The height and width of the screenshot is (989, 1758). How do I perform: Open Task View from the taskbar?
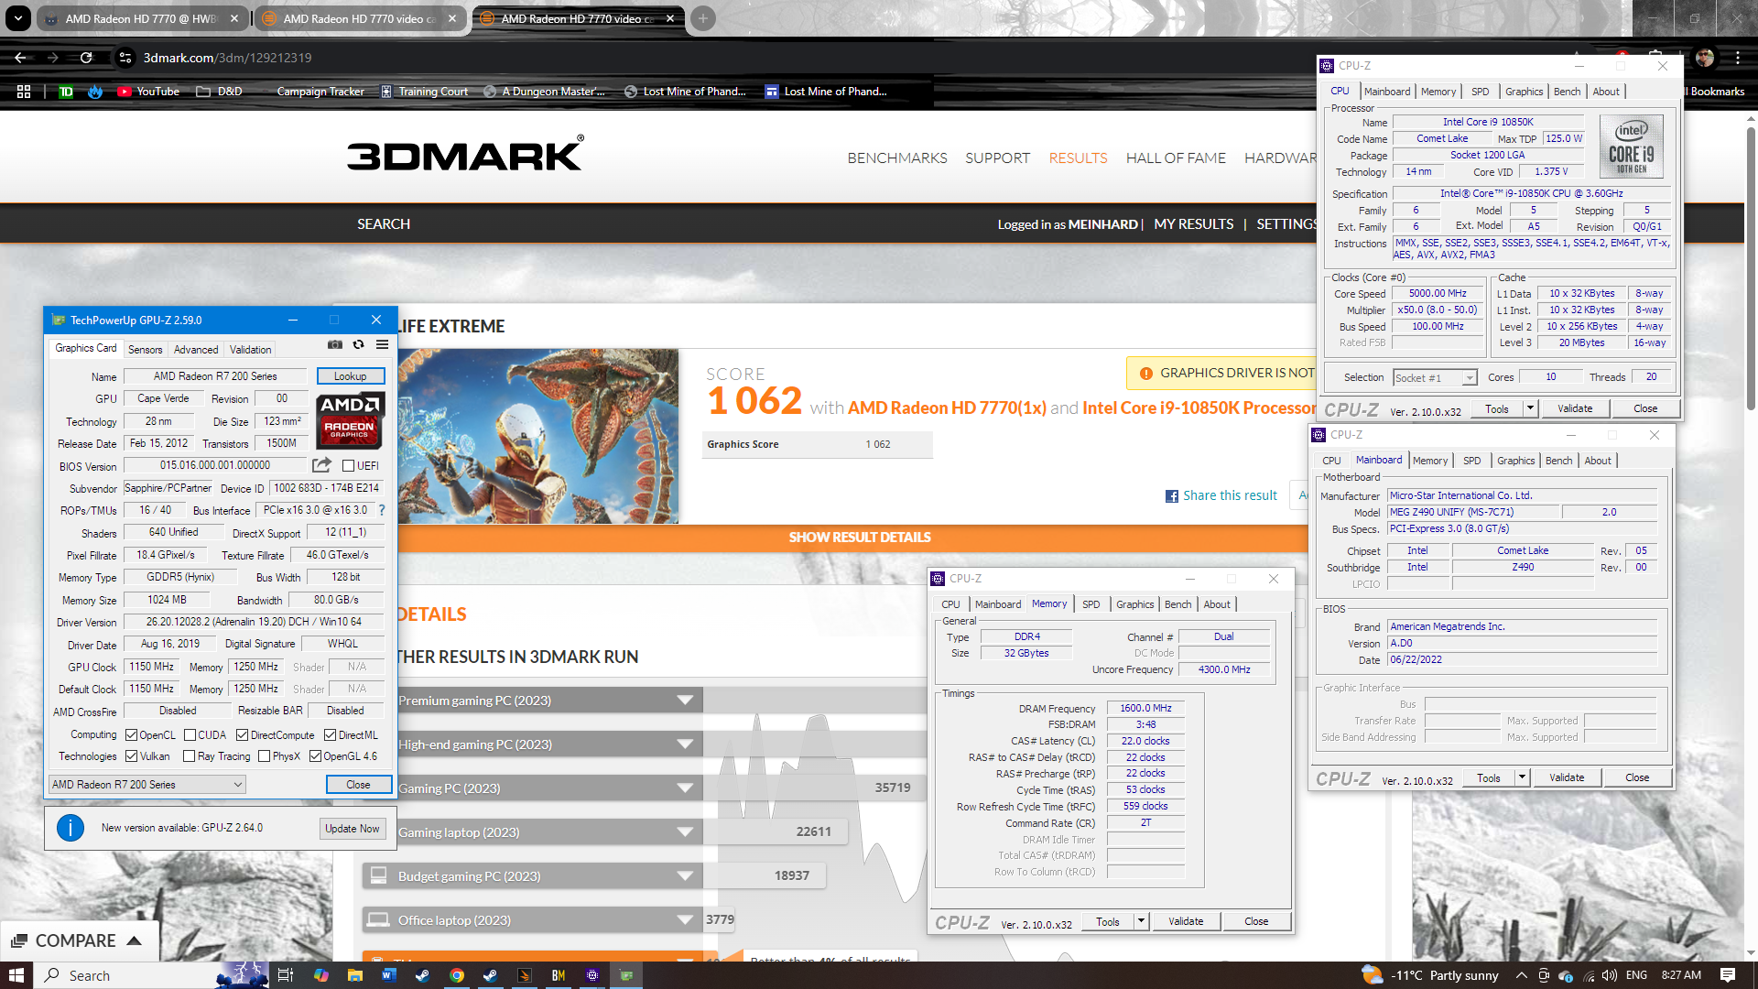click(x=285, y=975)
